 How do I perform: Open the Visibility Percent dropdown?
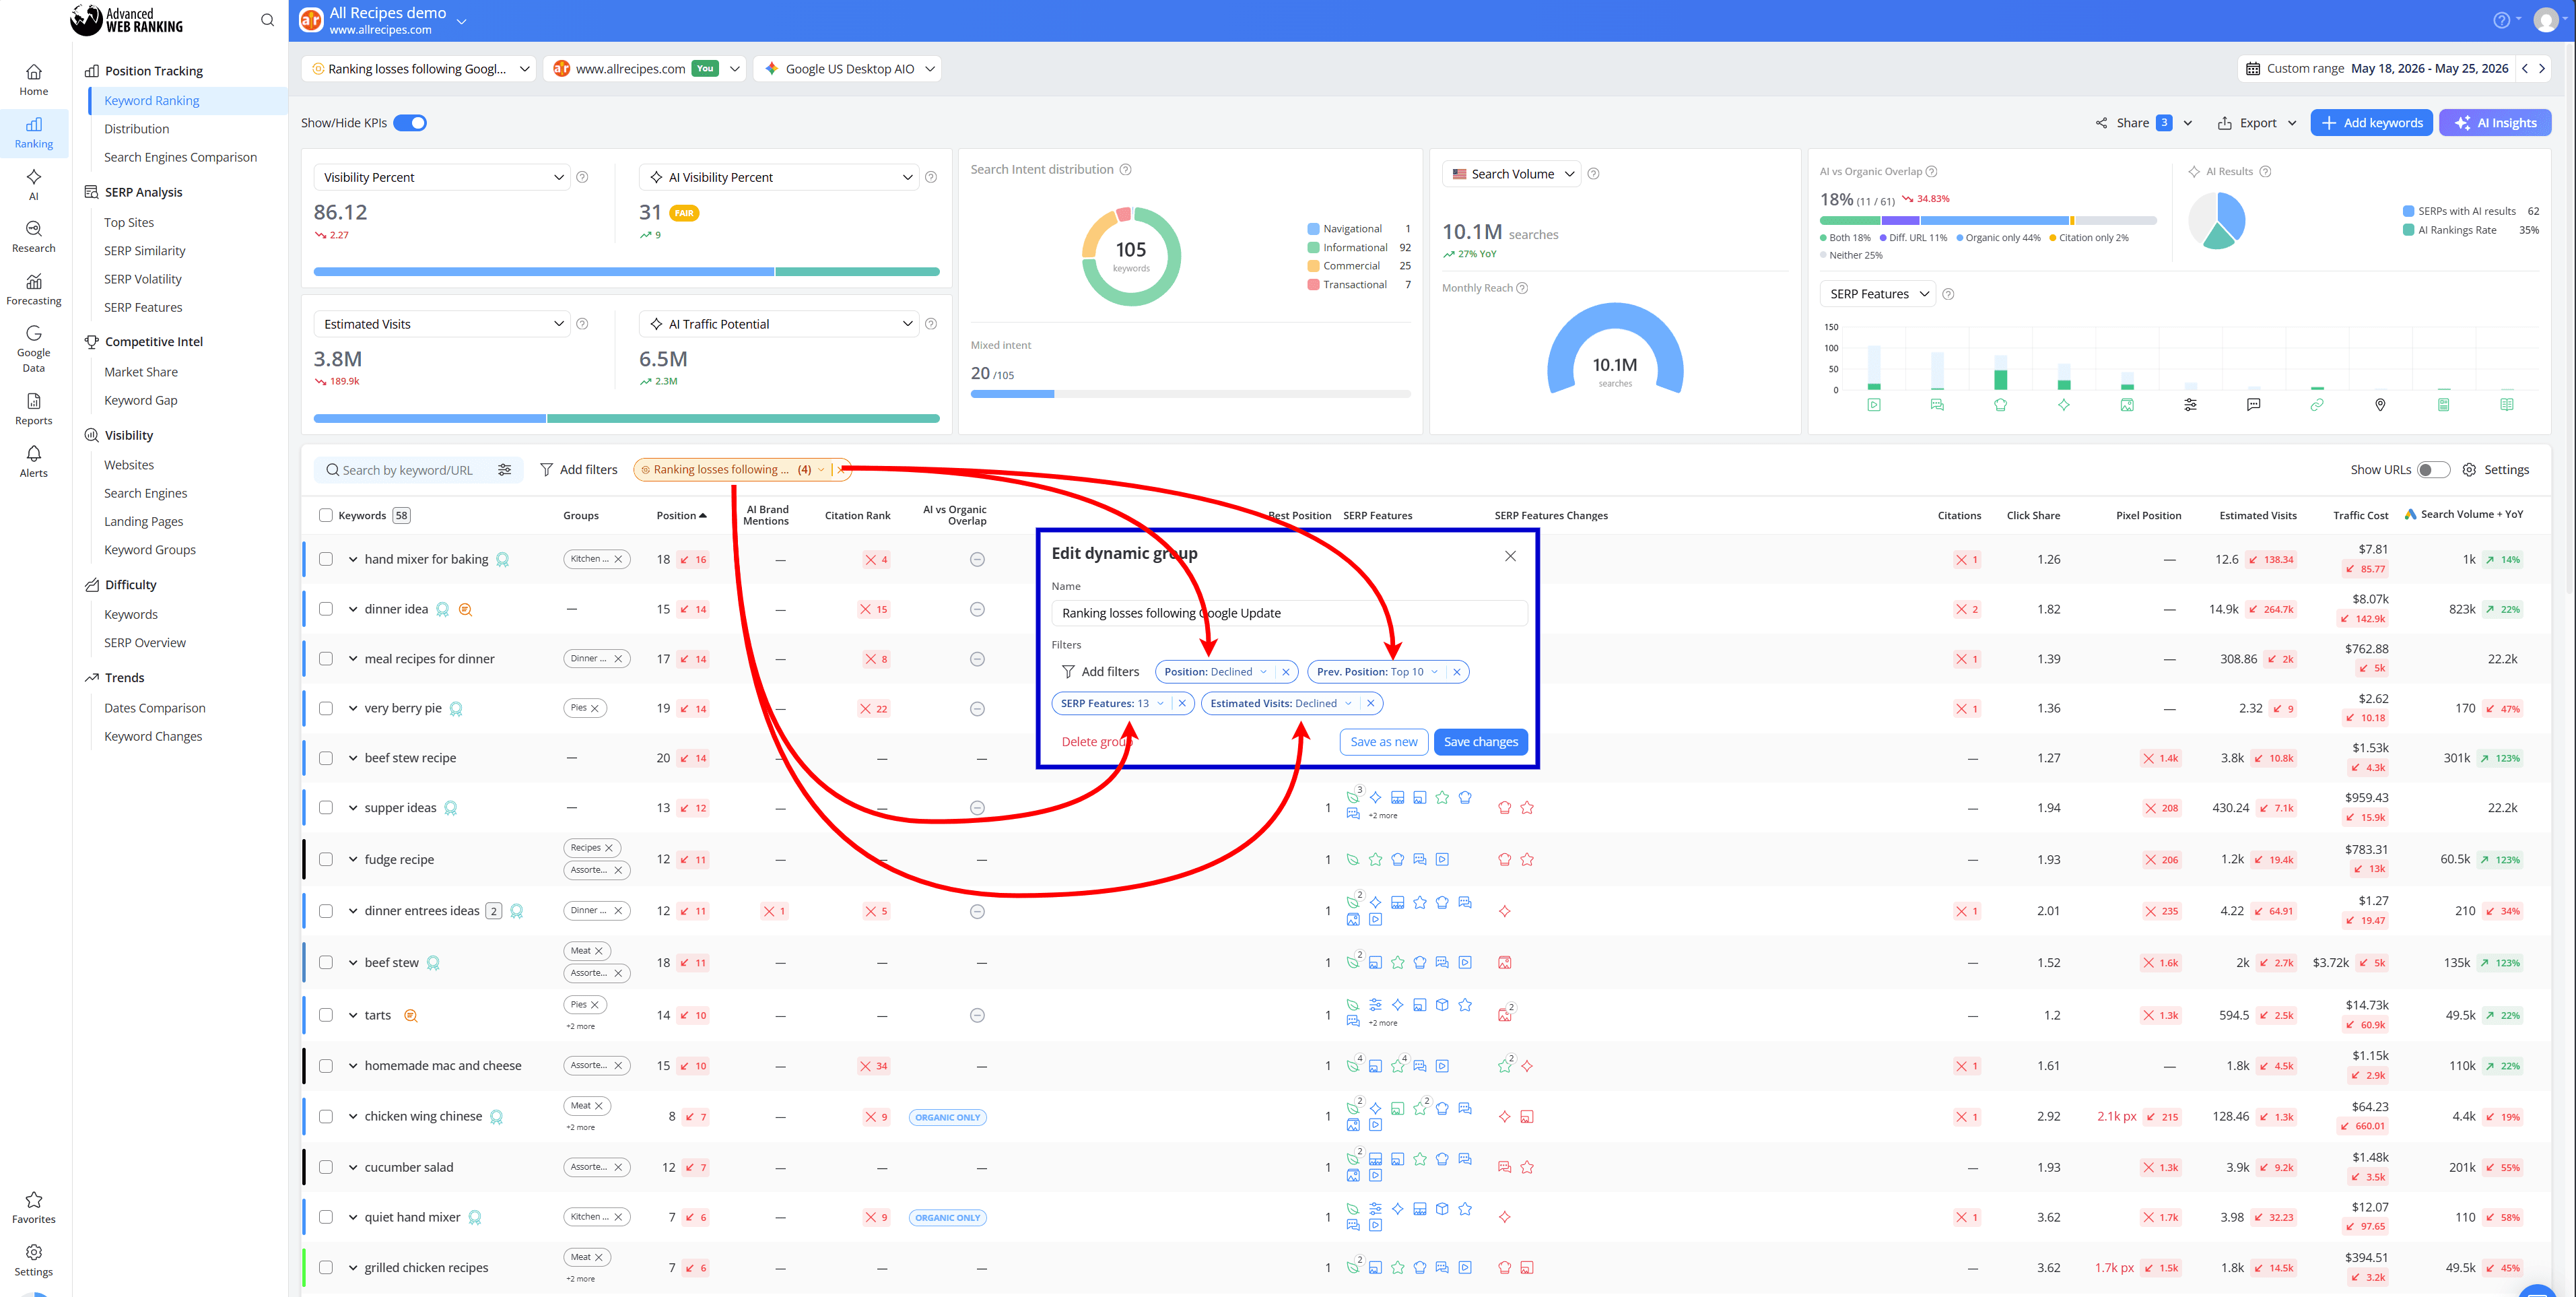pyautogui.click(x=442, y=177)
